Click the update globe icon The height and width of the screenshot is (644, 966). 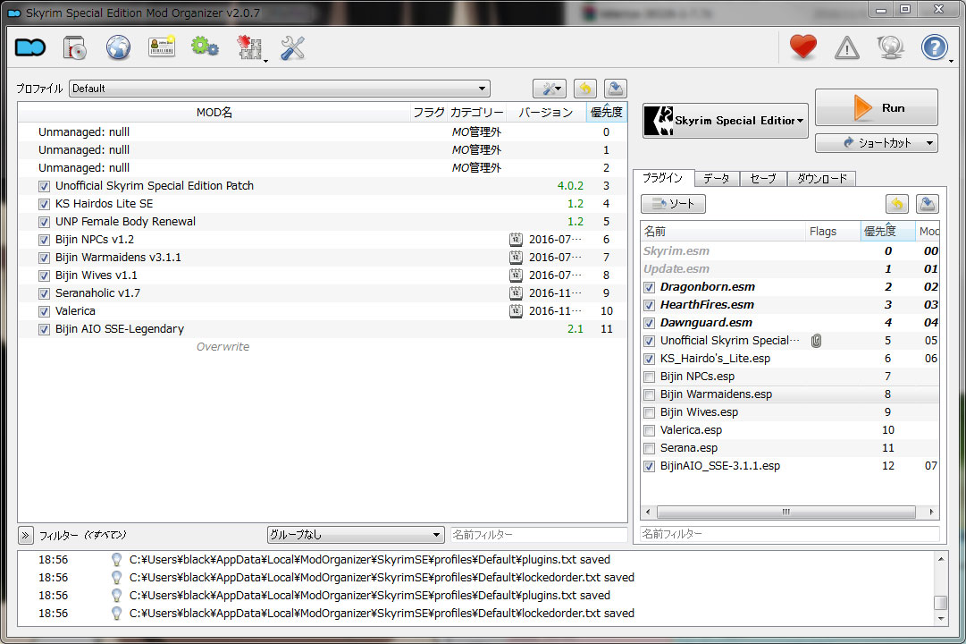[890, 47]
